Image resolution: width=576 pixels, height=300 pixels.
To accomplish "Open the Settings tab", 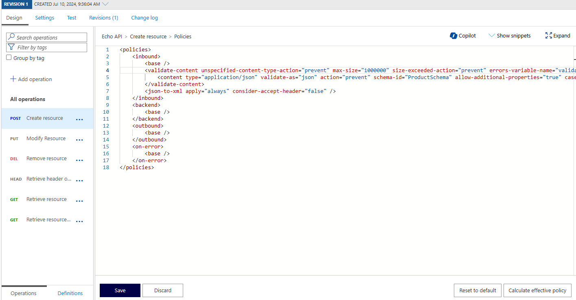I will click(44, 18).
